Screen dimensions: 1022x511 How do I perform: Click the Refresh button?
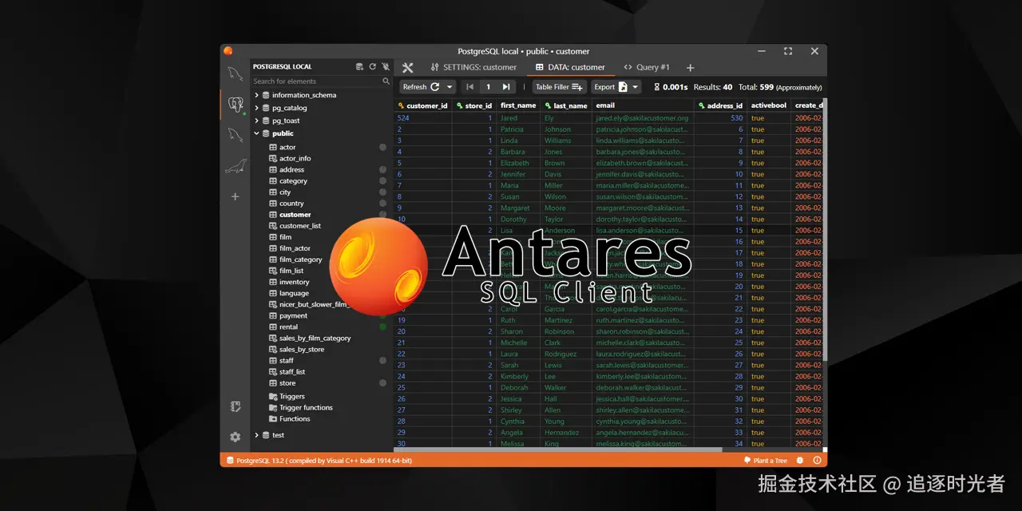tap(422, 87)
